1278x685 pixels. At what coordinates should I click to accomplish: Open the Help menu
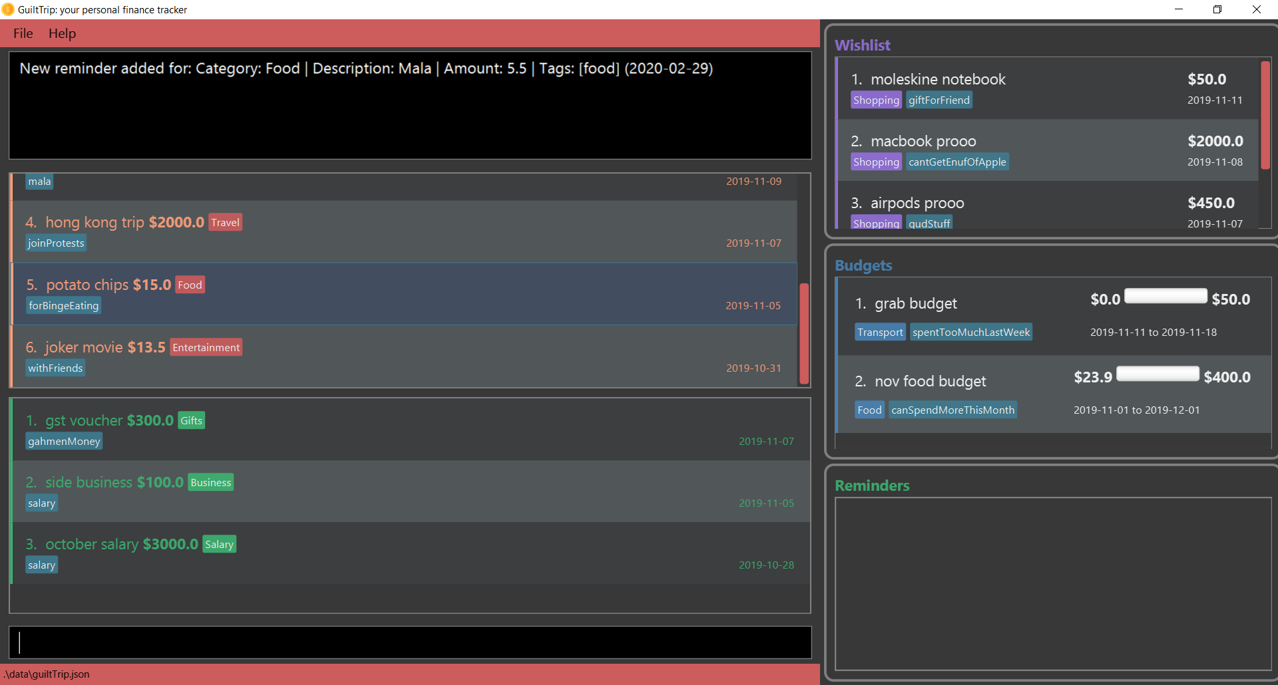click(x=62, y=33)
